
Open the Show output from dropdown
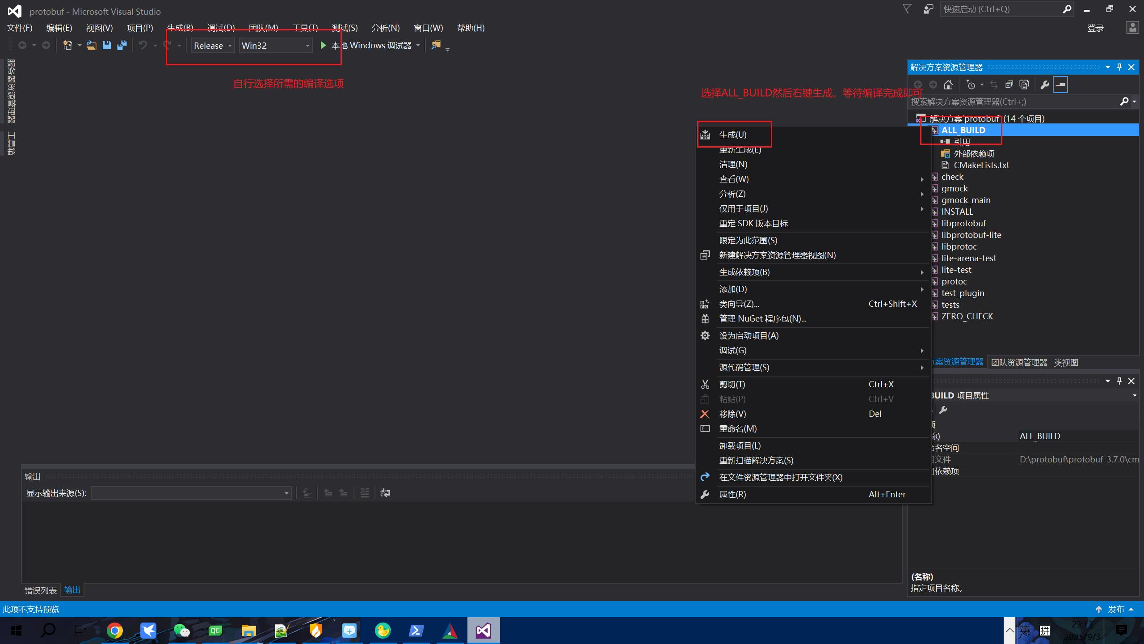191,493
